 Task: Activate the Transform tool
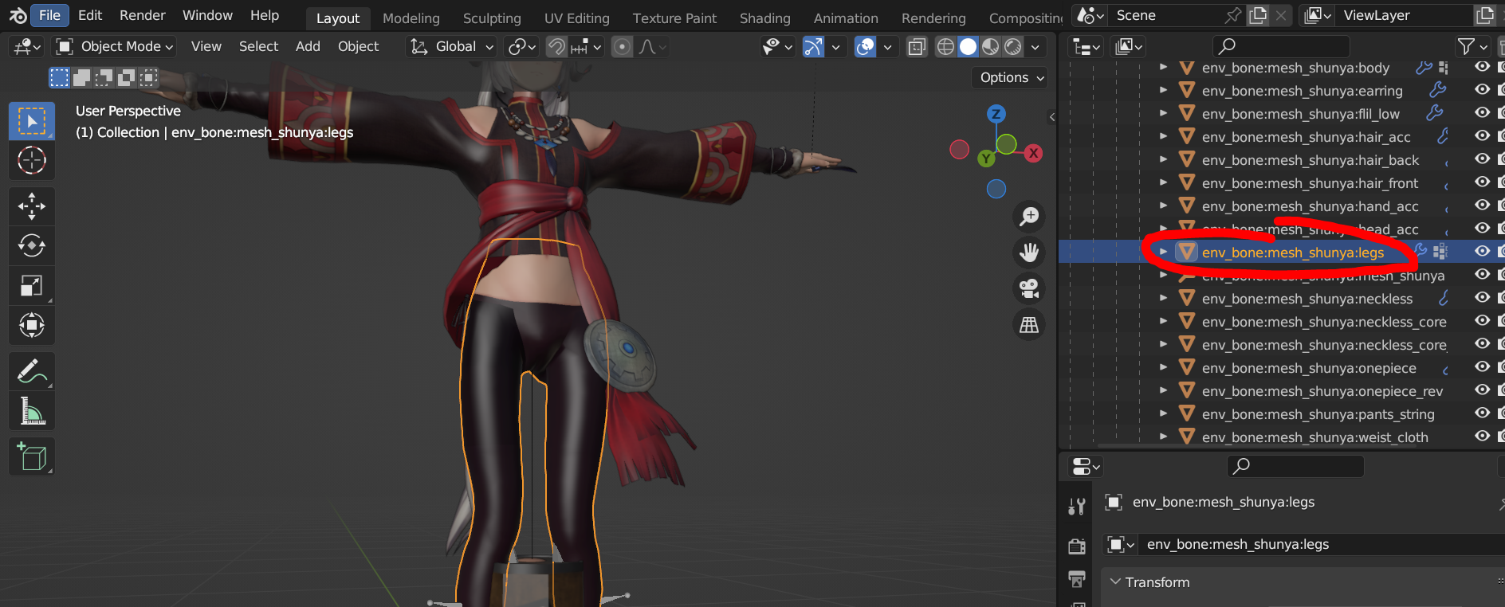pyautogui.click(x=32, y=325)
